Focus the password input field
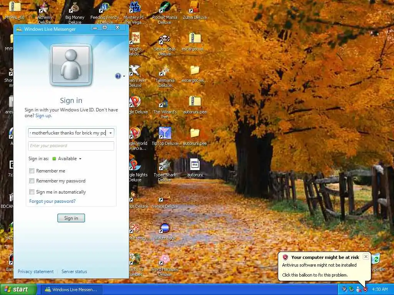Viewport: 394px width, 295px height. coord(71,146)
